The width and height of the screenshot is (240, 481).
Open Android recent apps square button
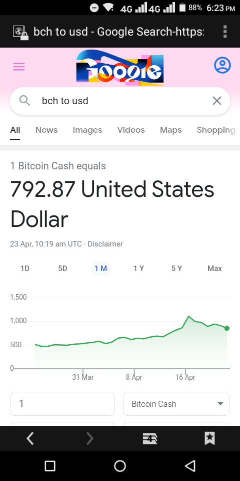coord(50,466)
